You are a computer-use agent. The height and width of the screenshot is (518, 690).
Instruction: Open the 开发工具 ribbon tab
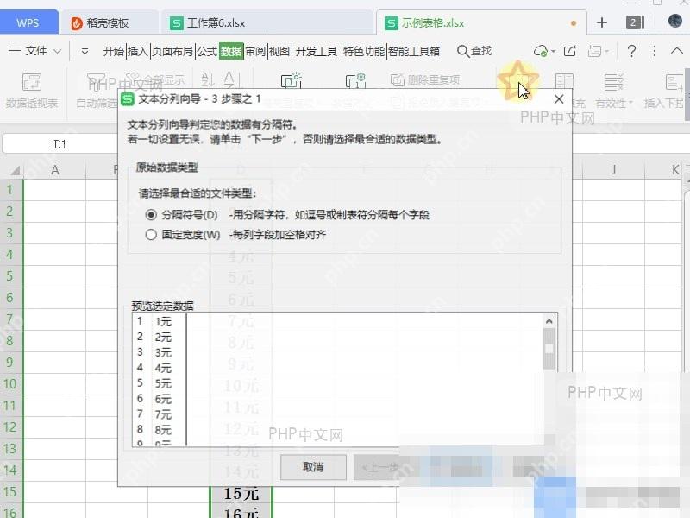[316, 51]
